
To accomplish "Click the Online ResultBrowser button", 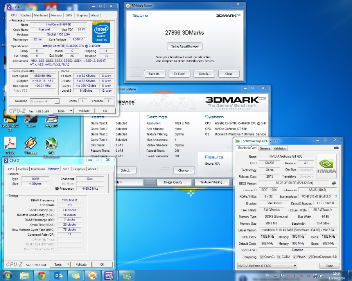I will [185, 46].
